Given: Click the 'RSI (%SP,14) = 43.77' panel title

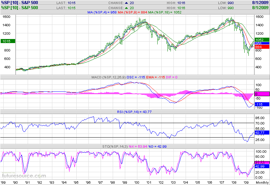Looking at the screenshot, I should [134, 112].
